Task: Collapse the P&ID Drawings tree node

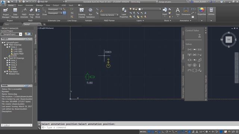Action: 5,45
